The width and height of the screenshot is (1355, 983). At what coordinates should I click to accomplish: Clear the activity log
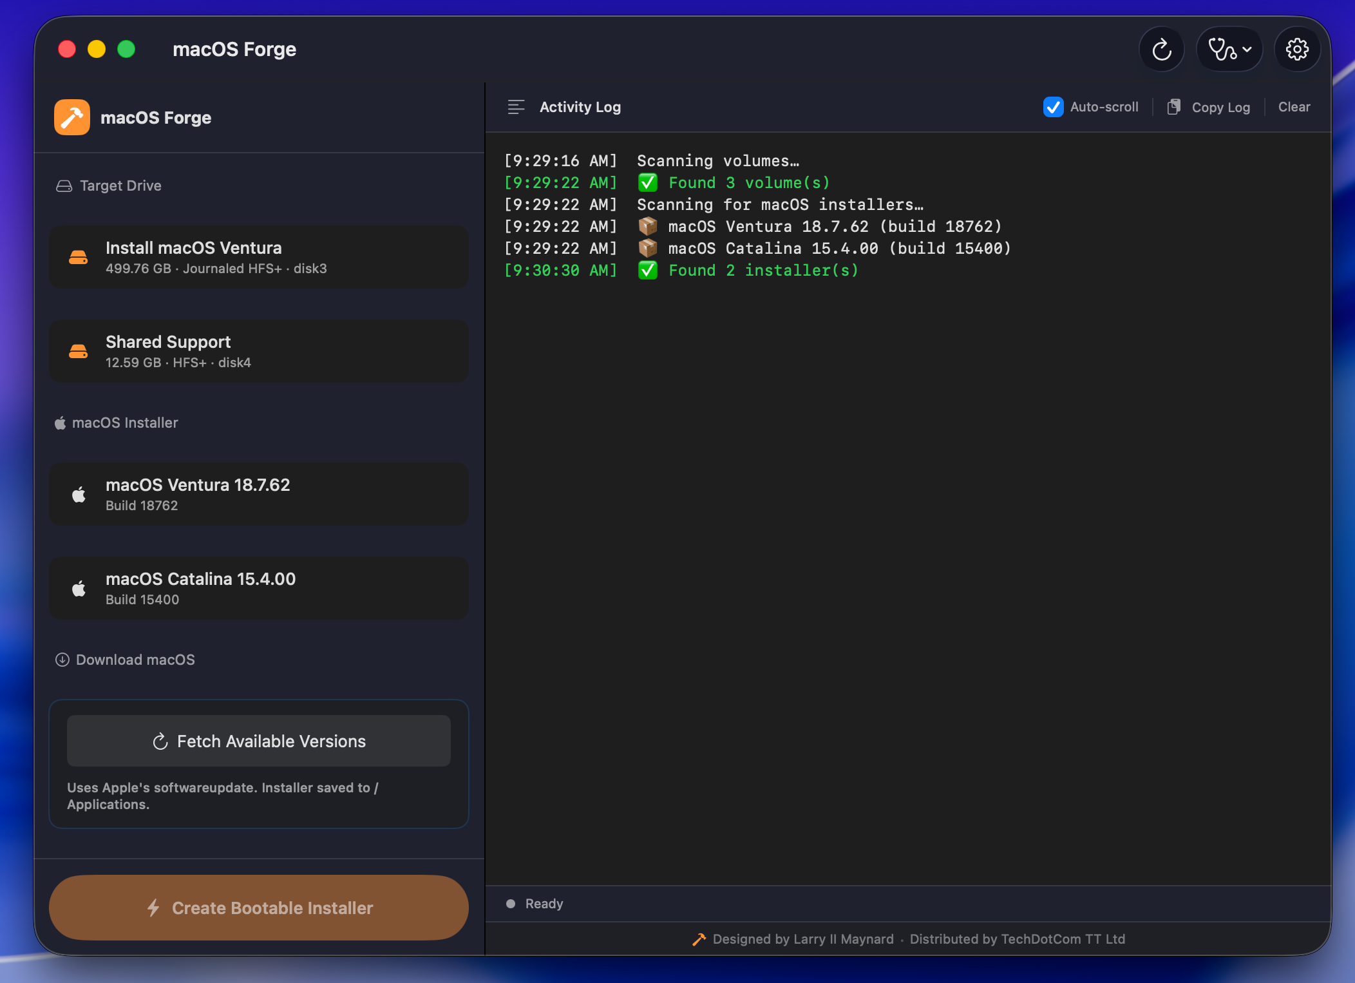click(1294, 107)
